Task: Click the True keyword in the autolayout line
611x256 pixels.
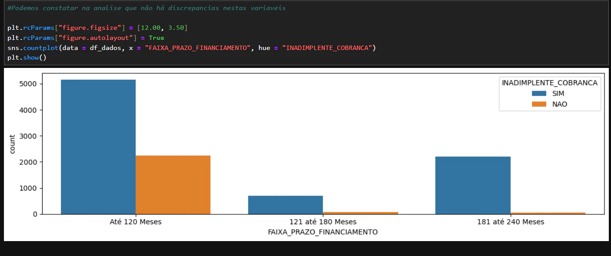Action: pos(156,38)
